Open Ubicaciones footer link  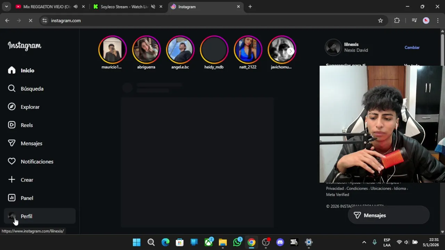tap(381, 189)
